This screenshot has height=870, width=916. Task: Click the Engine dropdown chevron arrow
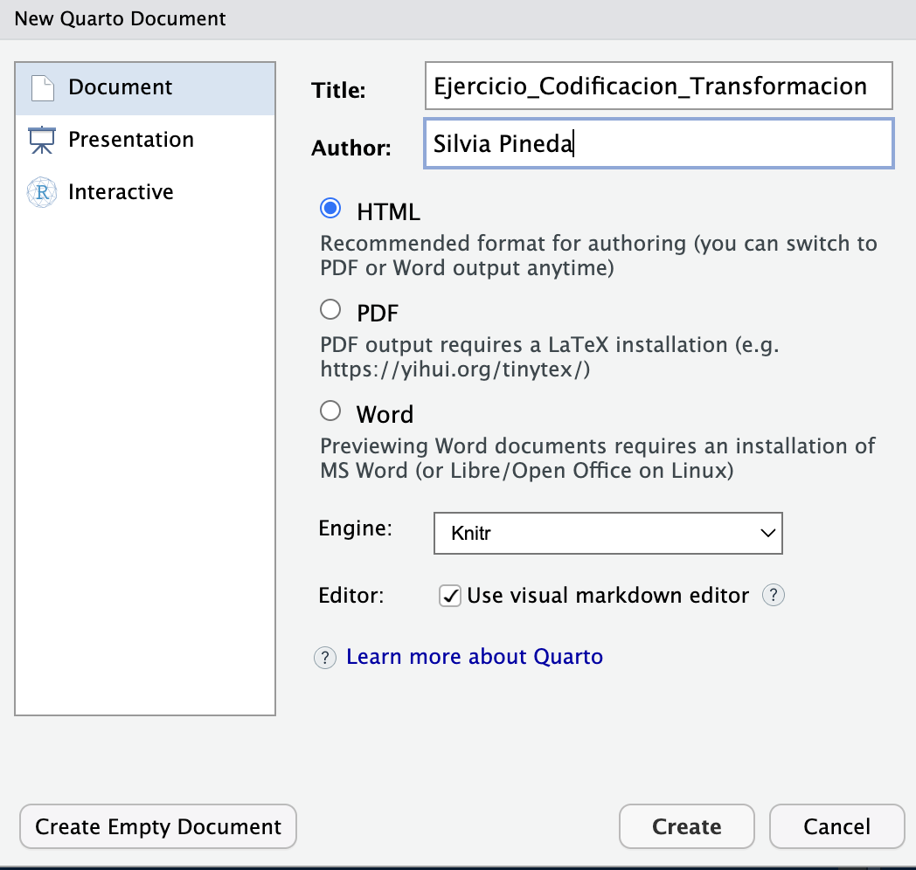tap(767, 533)
